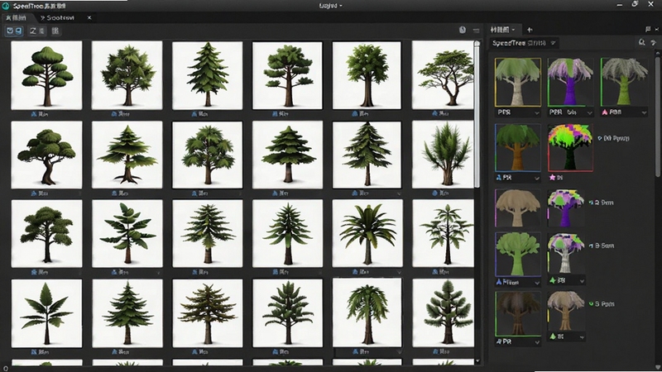Select the bonsai-style curved trunk tree in the second row
662x372 pixels.
[x=46, y=155]
